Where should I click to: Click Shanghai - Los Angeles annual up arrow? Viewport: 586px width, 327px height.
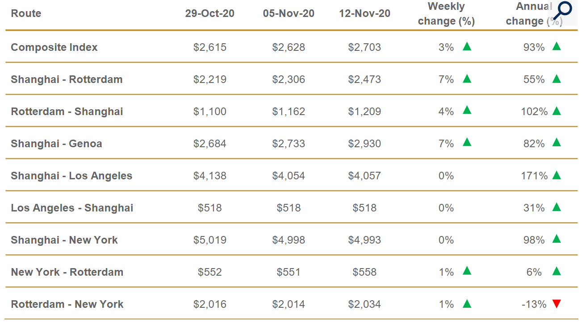(x=556, y=175)
